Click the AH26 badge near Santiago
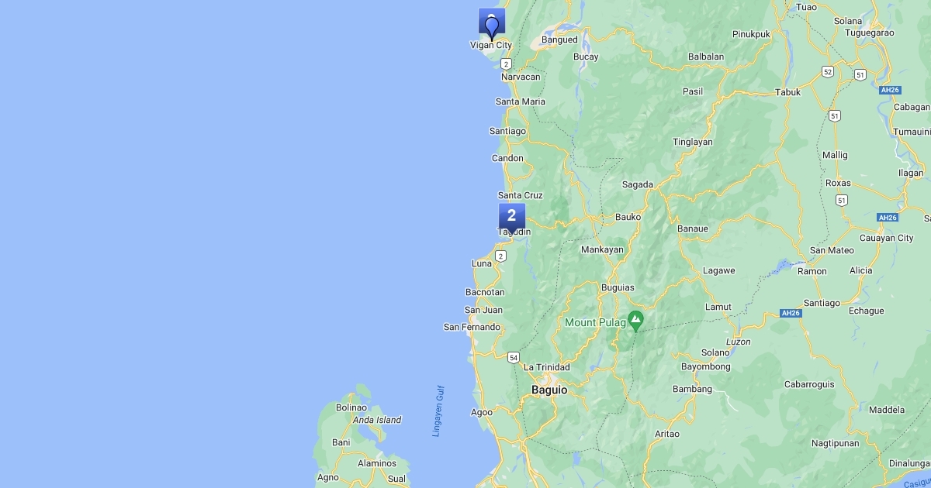Image resolution: width=931 pixels, height=488 pixels. 790,313
